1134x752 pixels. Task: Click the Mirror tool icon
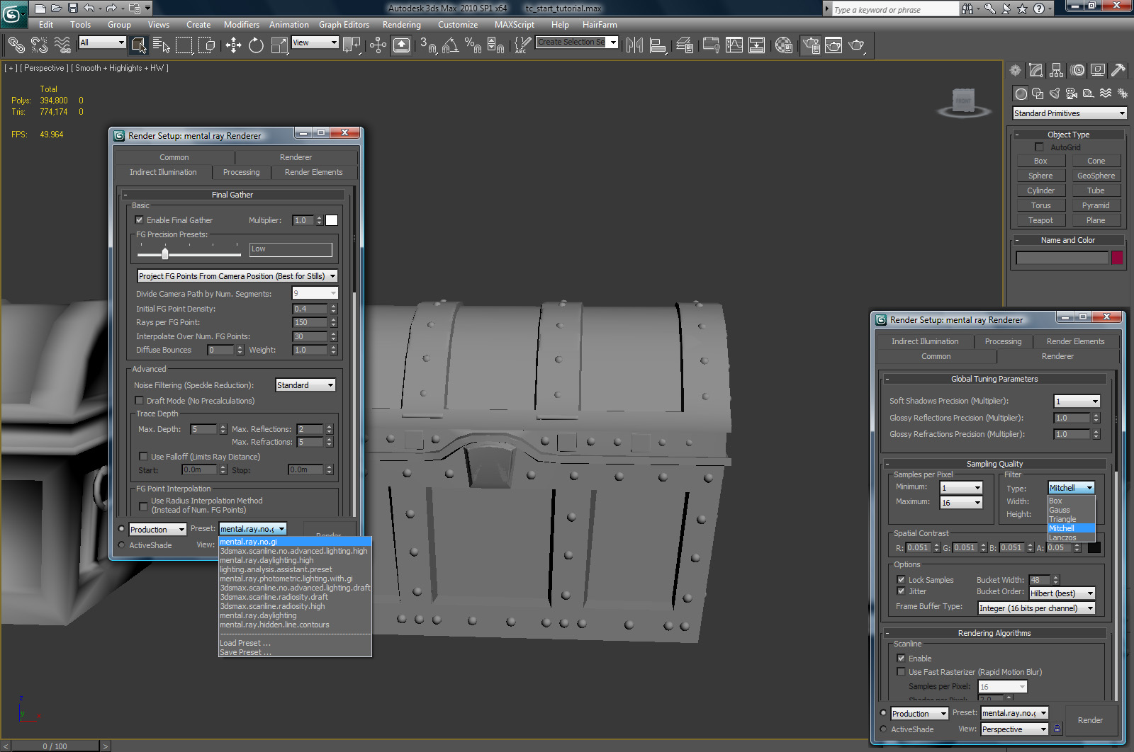(x=634, y=45)
